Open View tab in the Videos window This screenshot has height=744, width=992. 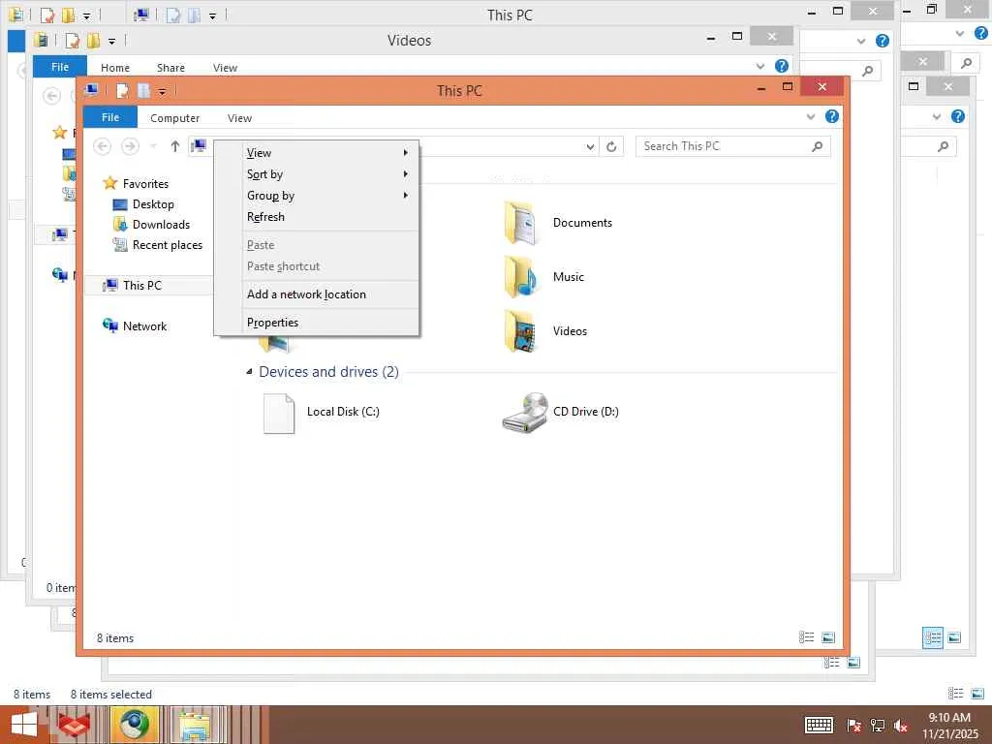[x=225, y=68]
